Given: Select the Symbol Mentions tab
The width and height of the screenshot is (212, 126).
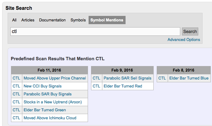Looking at the screenshot, I should [x=107, y=20].
